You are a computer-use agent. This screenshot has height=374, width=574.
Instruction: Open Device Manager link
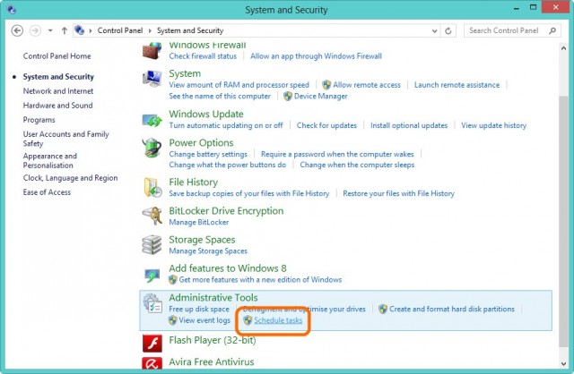click(x=321, y=97)
